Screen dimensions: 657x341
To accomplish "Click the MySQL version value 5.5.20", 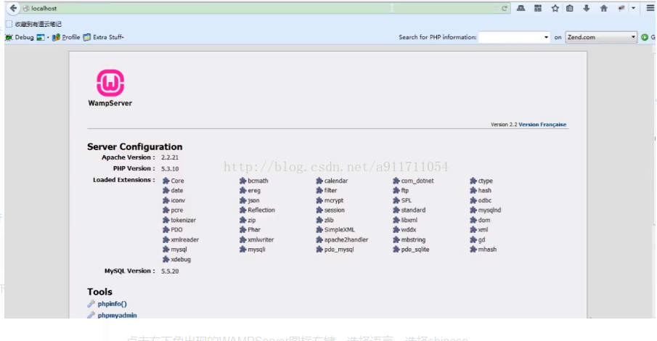I will (170, 271).
